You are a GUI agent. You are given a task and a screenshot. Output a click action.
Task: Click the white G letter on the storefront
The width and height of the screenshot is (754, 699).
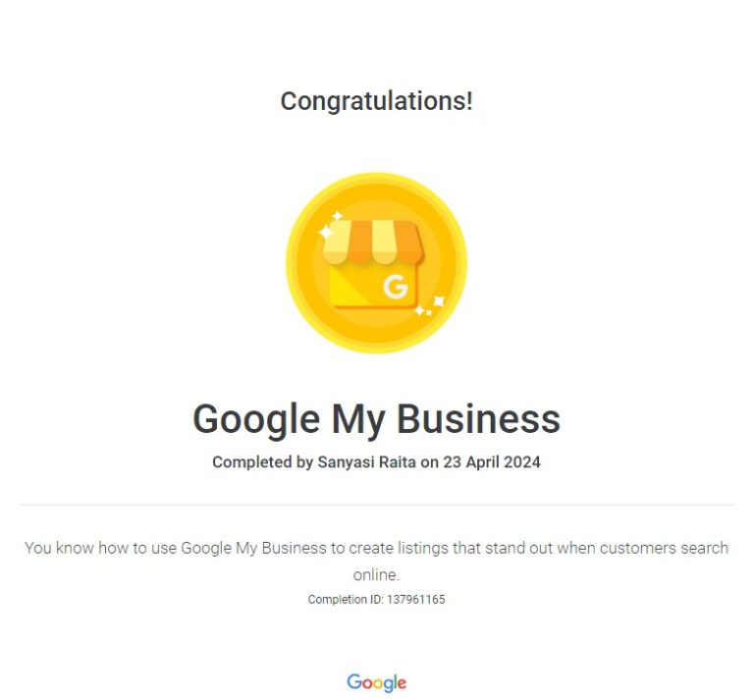[396, 287]
